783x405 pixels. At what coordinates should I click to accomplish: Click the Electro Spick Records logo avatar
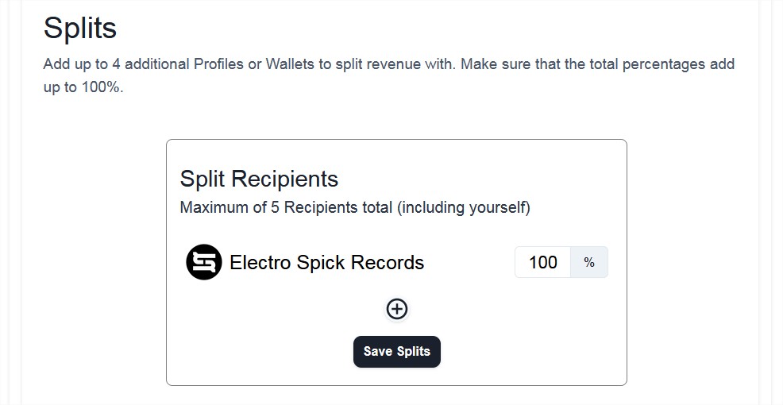[204, 262]
